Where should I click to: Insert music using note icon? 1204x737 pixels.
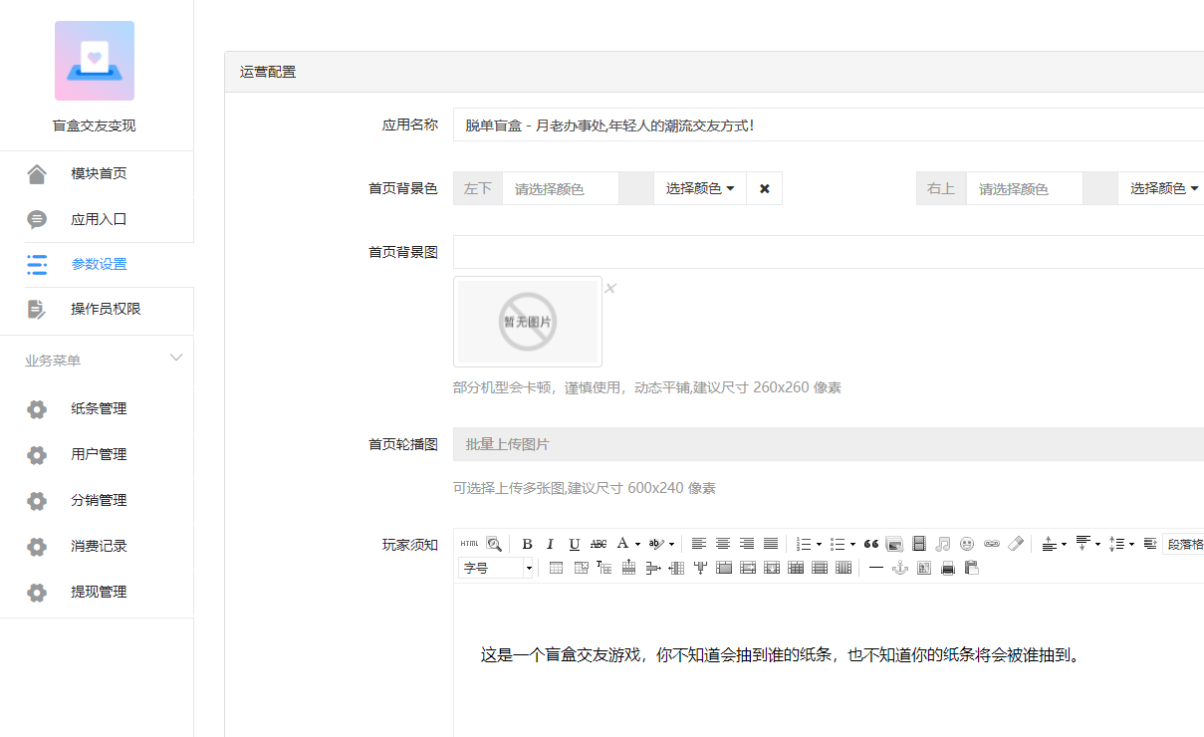(943, 544)
